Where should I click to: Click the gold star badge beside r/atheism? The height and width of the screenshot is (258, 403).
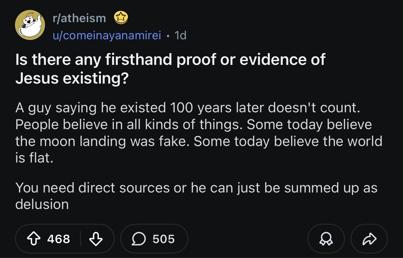pos(120,18)
